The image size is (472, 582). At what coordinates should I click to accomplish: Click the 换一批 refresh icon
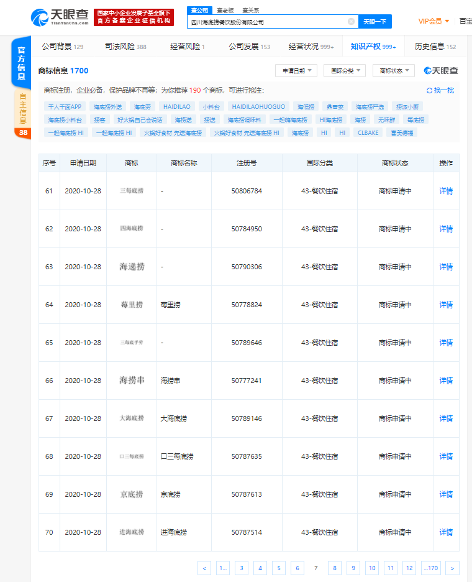pyautogui.click(x=429, y=90)
